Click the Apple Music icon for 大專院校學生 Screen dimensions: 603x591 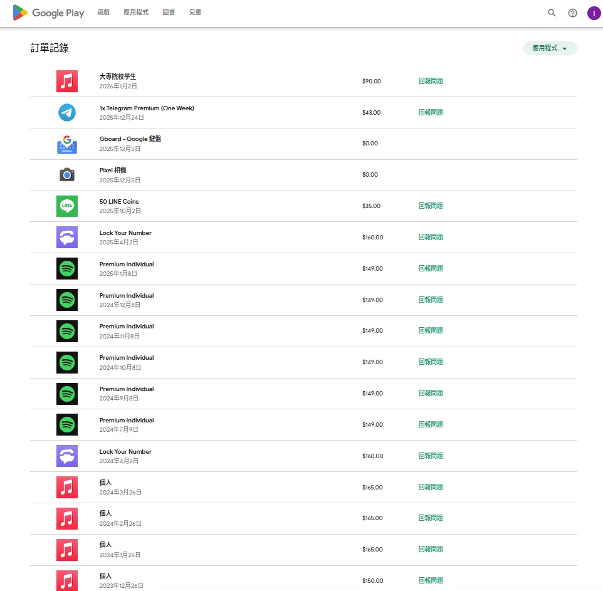[x=67, y=81]
